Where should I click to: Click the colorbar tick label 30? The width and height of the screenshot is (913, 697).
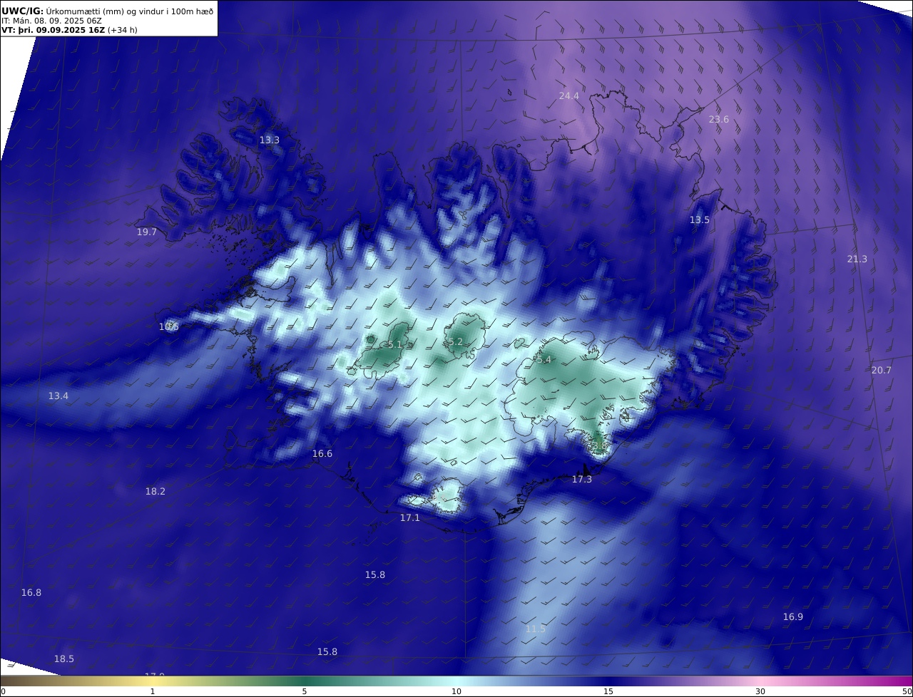tap(760, 691)
